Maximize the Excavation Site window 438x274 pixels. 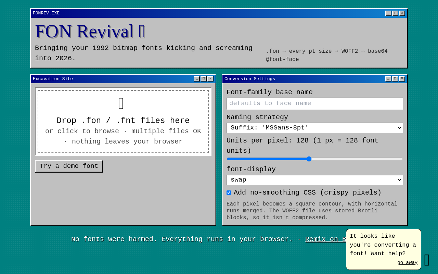pyautogui.click(x=203, y=79)
